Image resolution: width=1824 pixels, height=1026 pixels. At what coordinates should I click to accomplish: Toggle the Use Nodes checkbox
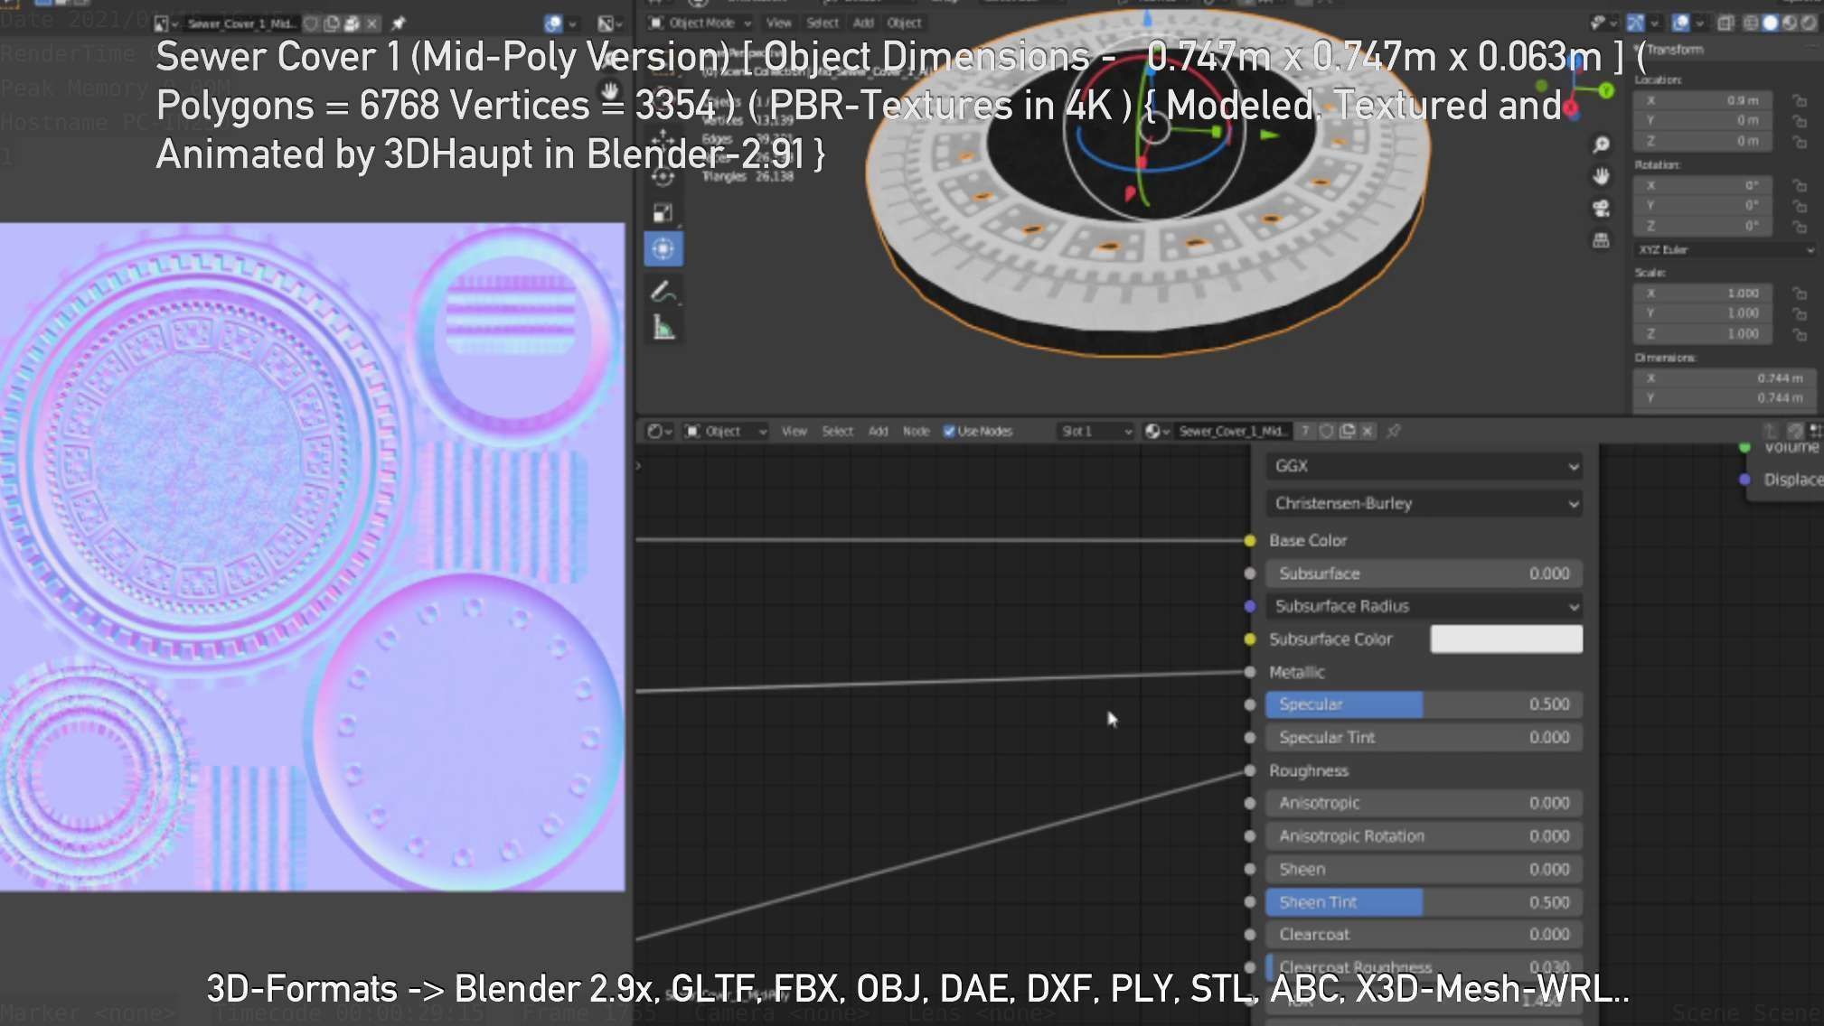949,431
